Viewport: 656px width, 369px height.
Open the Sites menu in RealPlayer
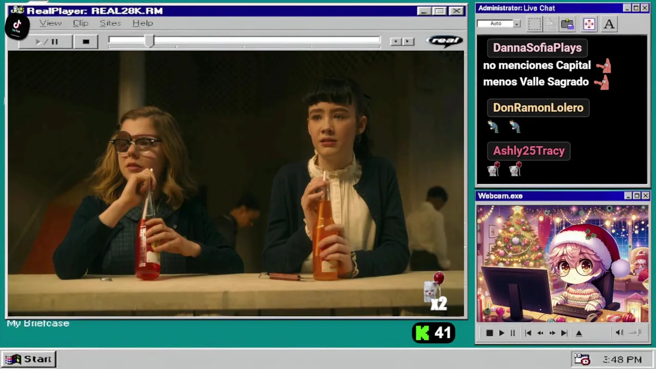coord(110,23)
